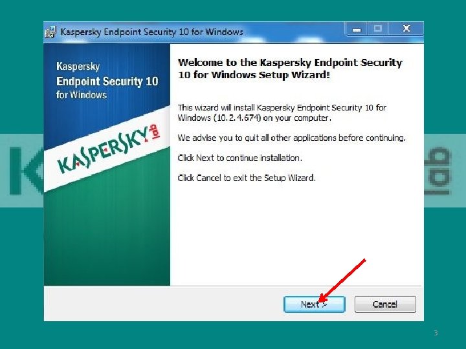
Task: Click the installer icon in the title bar
Action: point(50,32)
